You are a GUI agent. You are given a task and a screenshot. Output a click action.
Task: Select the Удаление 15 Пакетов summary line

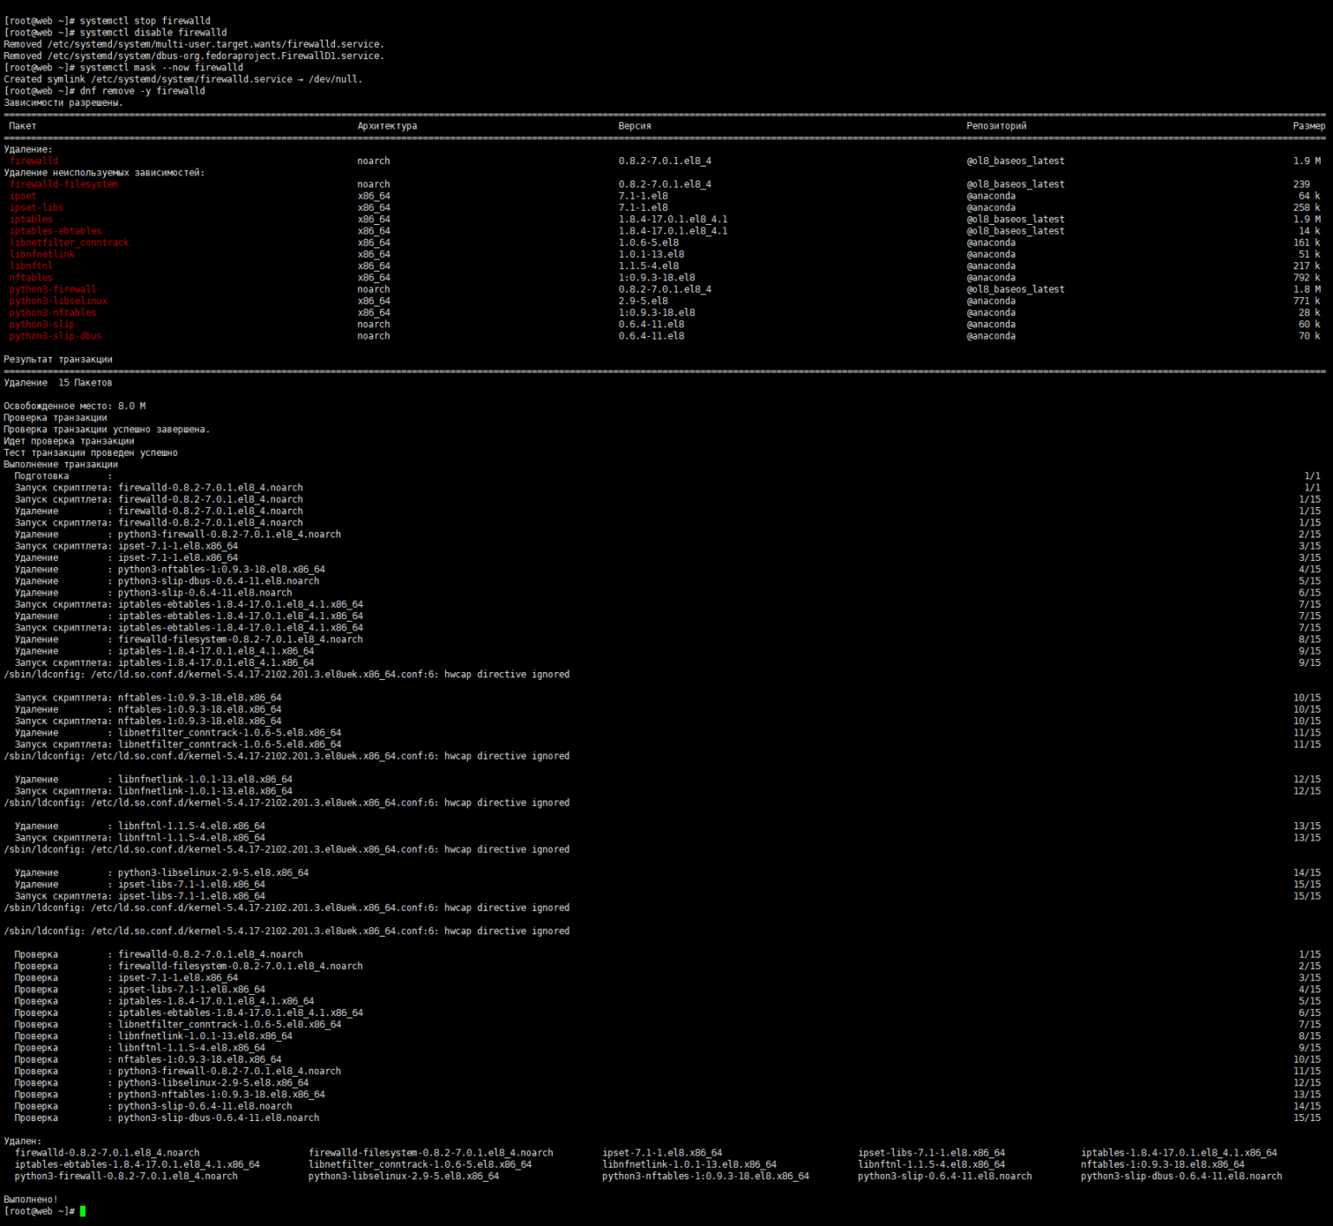(58, 382)
